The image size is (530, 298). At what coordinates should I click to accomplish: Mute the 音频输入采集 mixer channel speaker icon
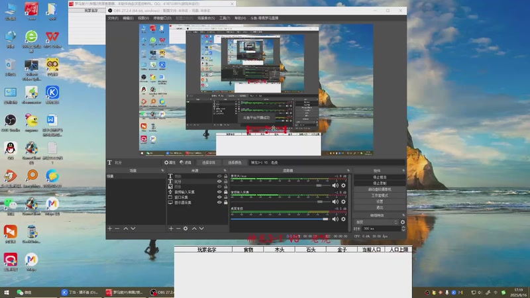click(335, 202)
